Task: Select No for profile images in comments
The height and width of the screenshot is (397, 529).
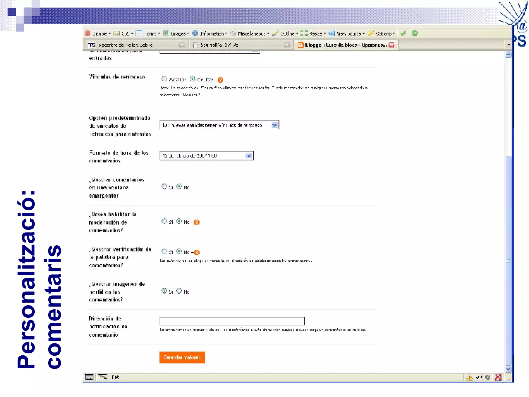Action: pyautogui.click(x=179, y=291)
